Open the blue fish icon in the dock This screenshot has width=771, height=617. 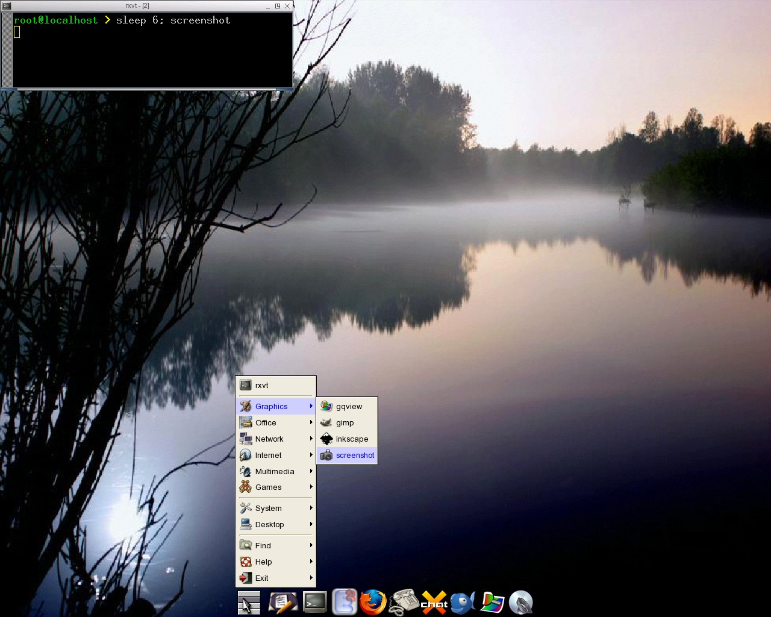point(463,603)
